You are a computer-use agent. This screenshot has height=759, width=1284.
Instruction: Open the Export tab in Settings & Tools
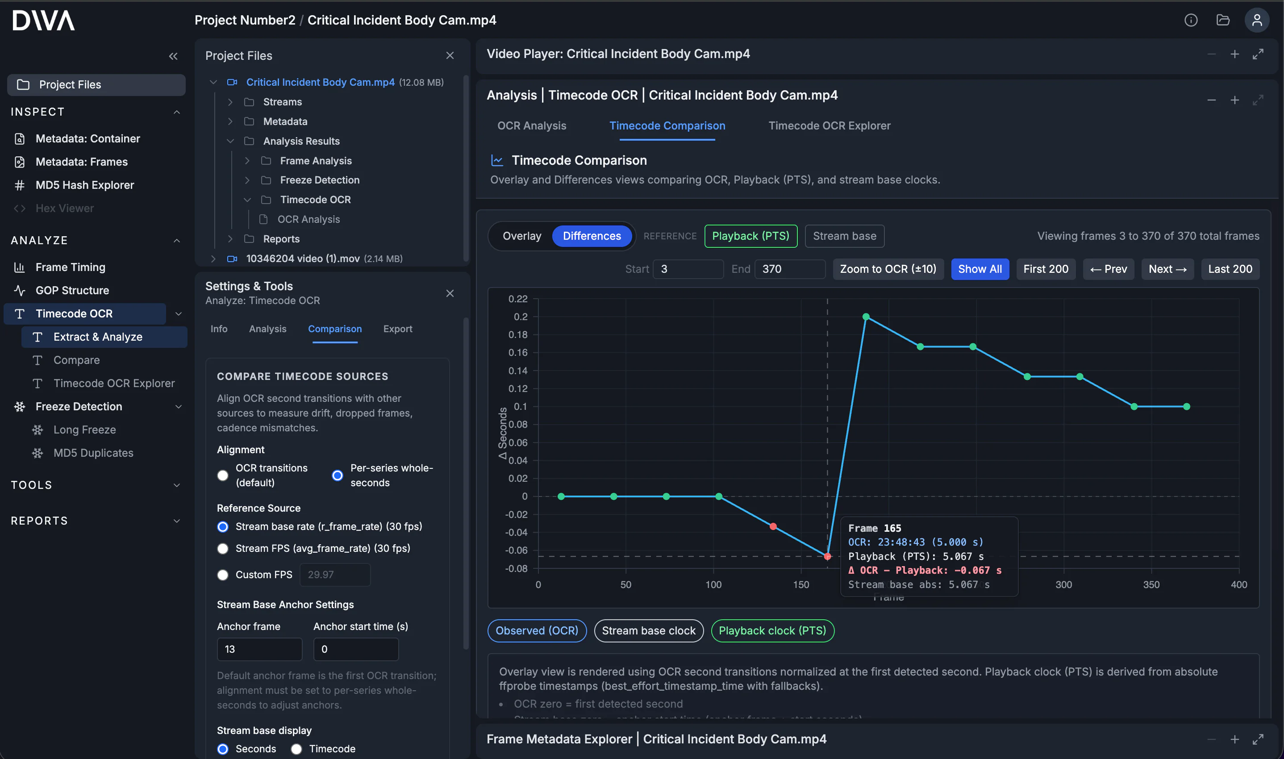pos(397,329)
